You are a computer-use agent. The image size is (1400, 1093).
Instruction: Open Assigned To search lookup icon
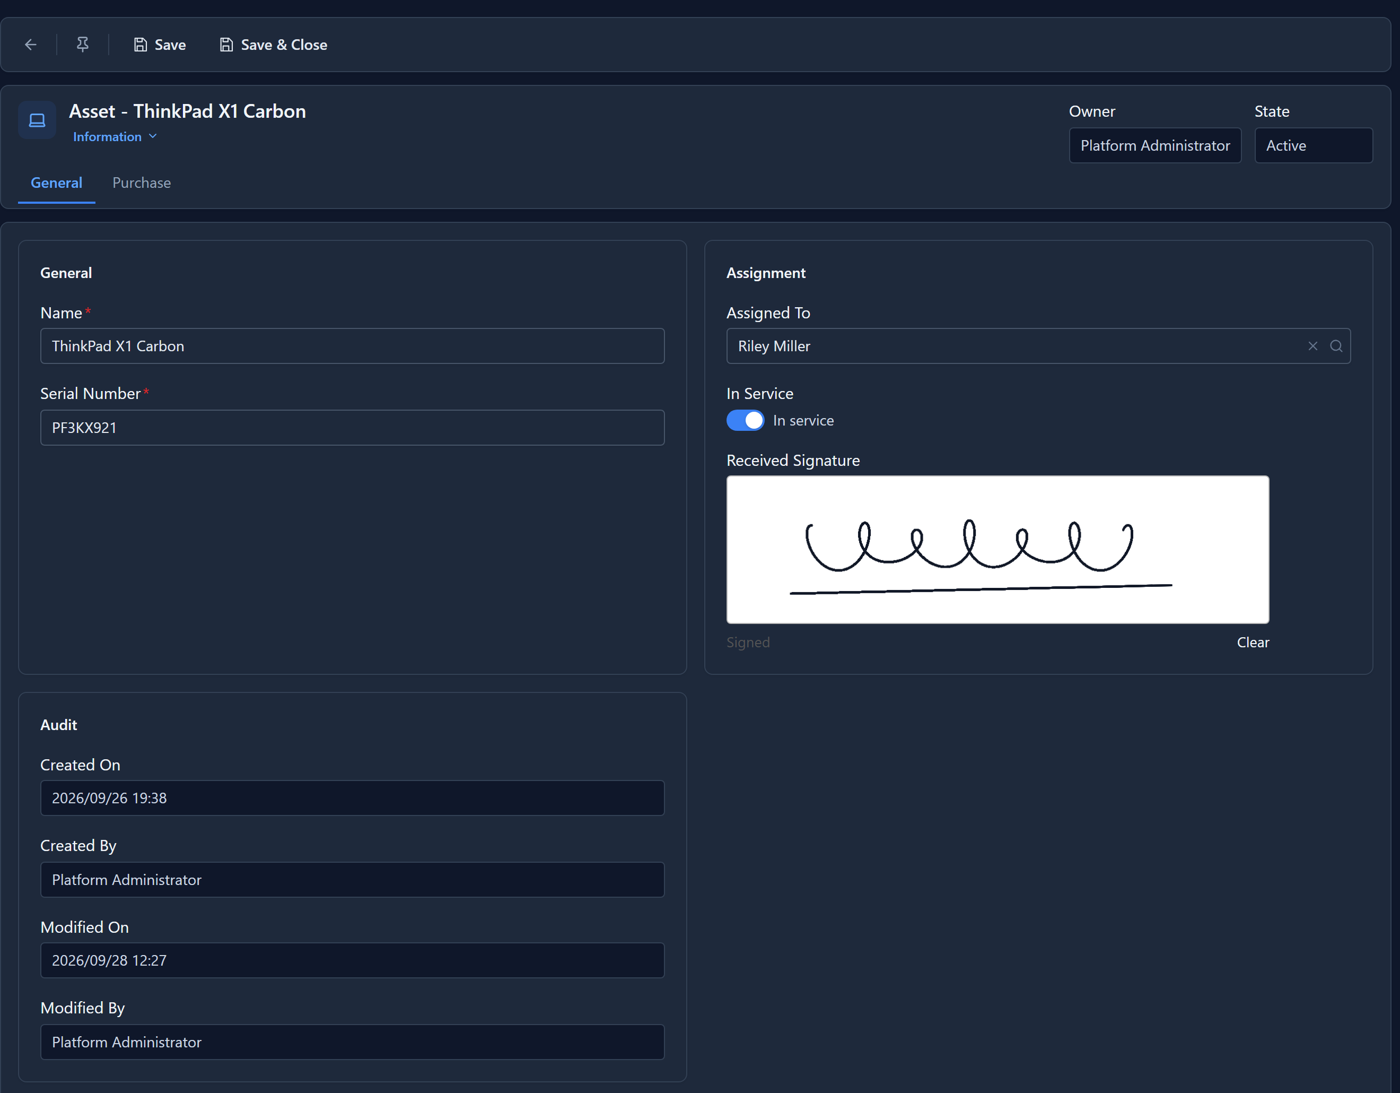1336,346
